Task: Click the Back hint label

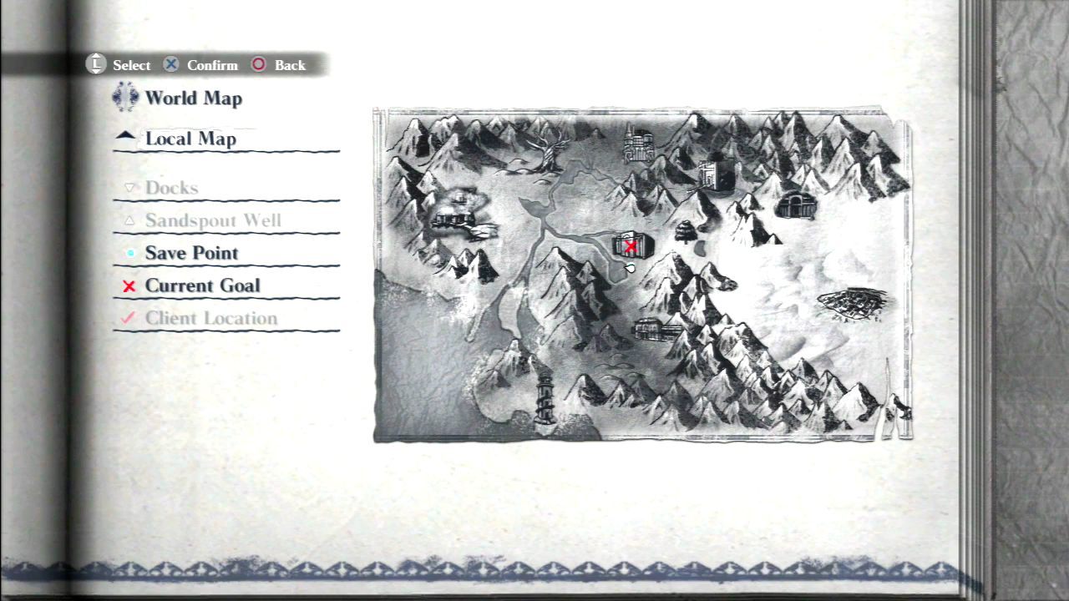Action: [x=290, y=65]
